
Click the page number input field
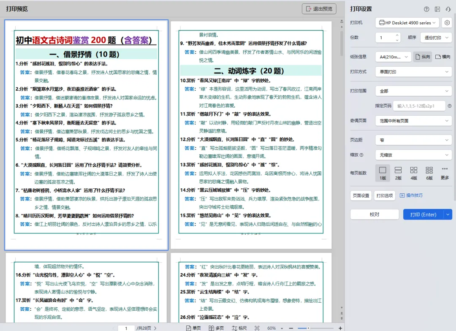pyautogui.click(x=126, y=327)
